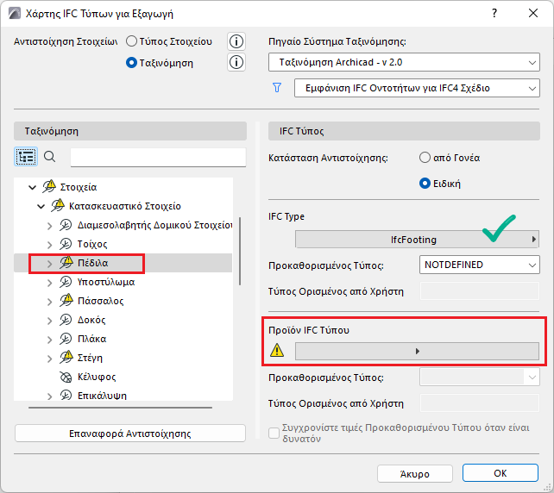554x493 pixels.
Task: Open the Ταξινόμηση Archicad - v 2.0 dropdown
Action: click(x=404, y=63)
